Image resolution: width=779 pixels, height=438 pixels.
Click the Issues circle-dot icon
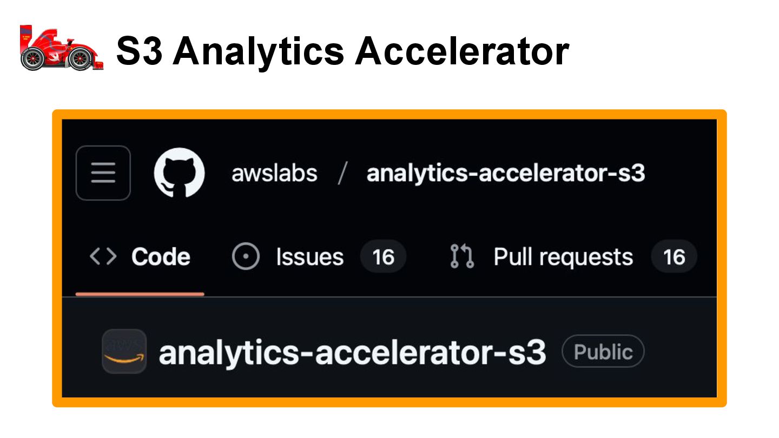tap(246, 257)
